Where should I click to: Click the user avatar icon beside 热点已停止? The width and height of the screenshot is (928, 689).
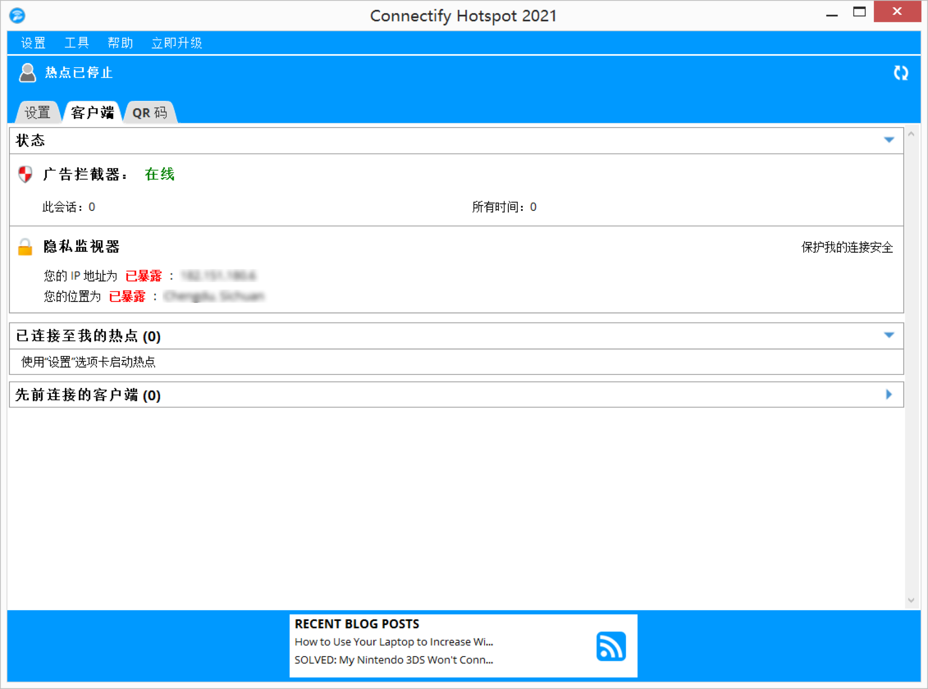27,73
